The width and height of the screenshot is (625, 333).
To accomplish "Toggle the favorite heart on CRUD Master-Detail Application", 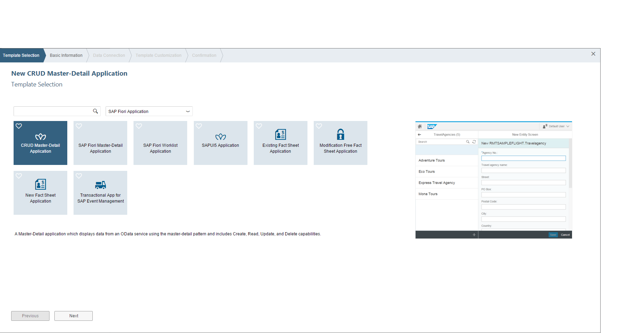I will pos(19,126).
